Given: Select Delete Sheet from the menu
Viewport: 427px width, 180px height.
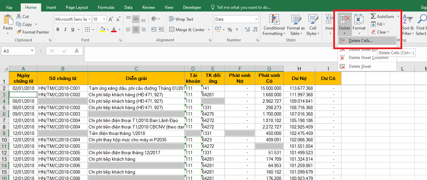Looking at the screenshot, I should tap(360, 66).
